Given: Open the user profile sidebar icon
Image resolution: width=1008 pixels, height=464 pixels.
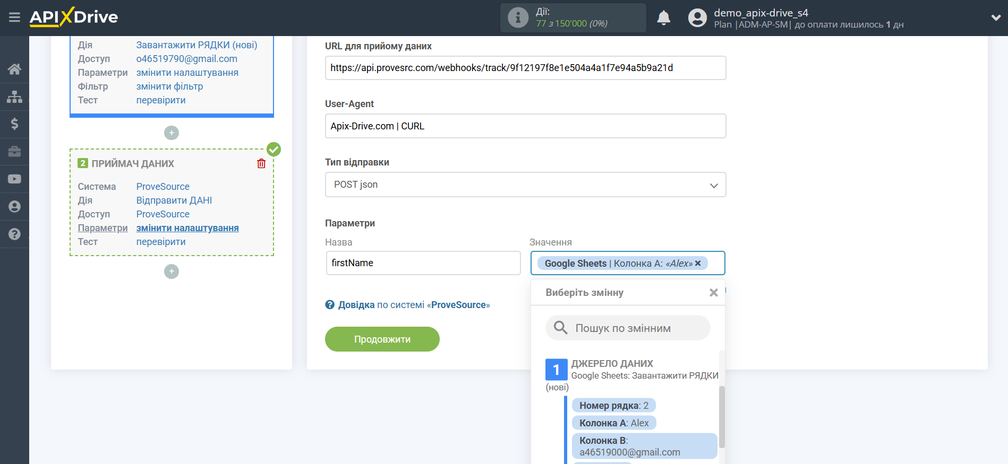Looking at the screenshot, I should point(14,207).
